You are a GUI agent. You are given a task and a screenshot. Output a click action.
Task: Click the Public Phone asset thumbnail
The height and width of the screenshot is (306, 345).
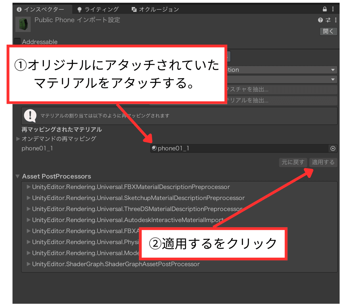pyautogui.click(x=23, y=24)
